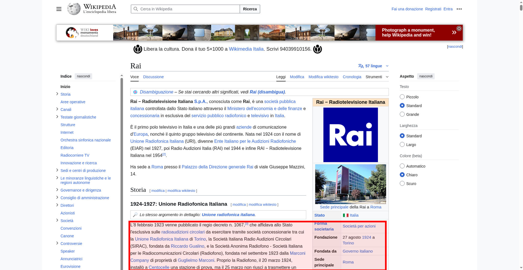Expand Testate giornalistiche in index
Screen dimensions: 523x270
(57, 117)
